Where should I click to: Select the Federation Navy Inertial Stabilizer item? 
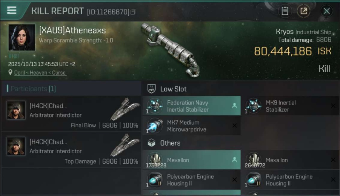(x=191, y=106)
